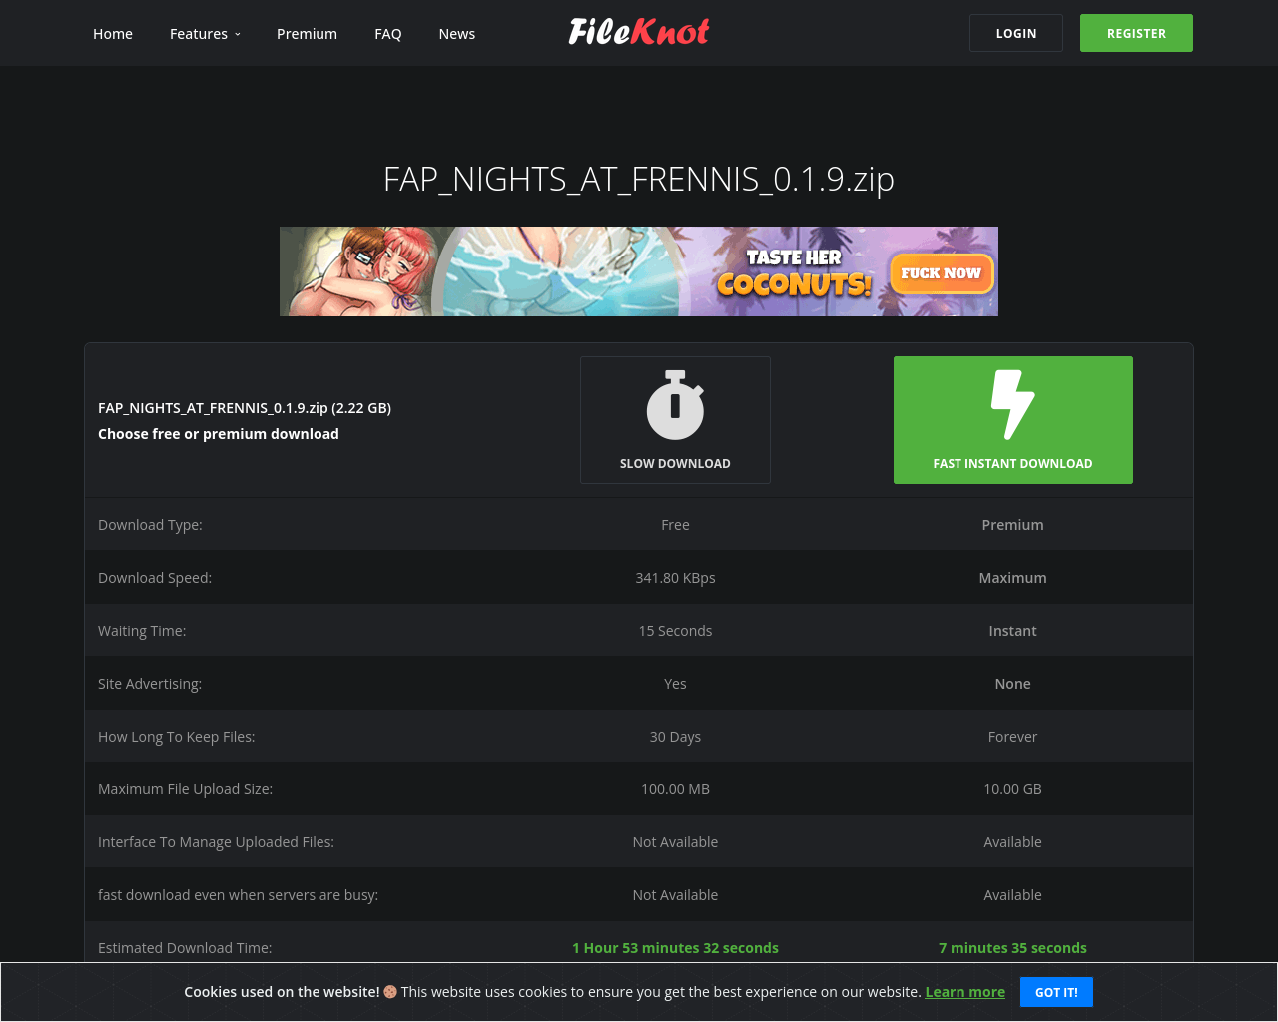The image size is (1278, 1022).
Task: Click the lightning bolt fast download icon
Action: tap(1012, 405)
